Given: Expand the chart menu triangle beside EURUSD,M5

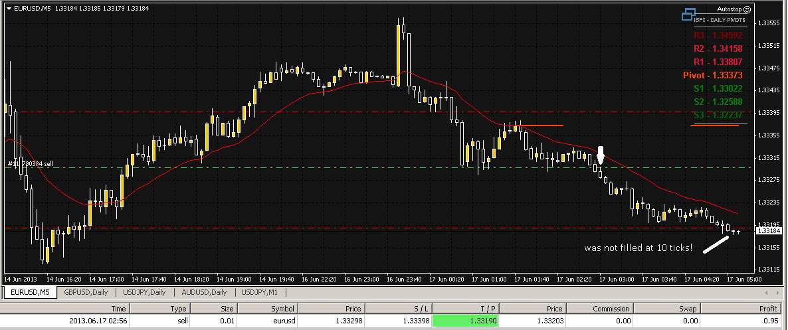Looking at the screenshot, I should (9, 9).
